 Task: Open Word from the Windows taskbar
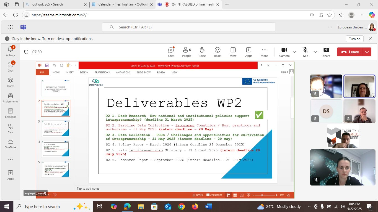[x=208, y=206]
